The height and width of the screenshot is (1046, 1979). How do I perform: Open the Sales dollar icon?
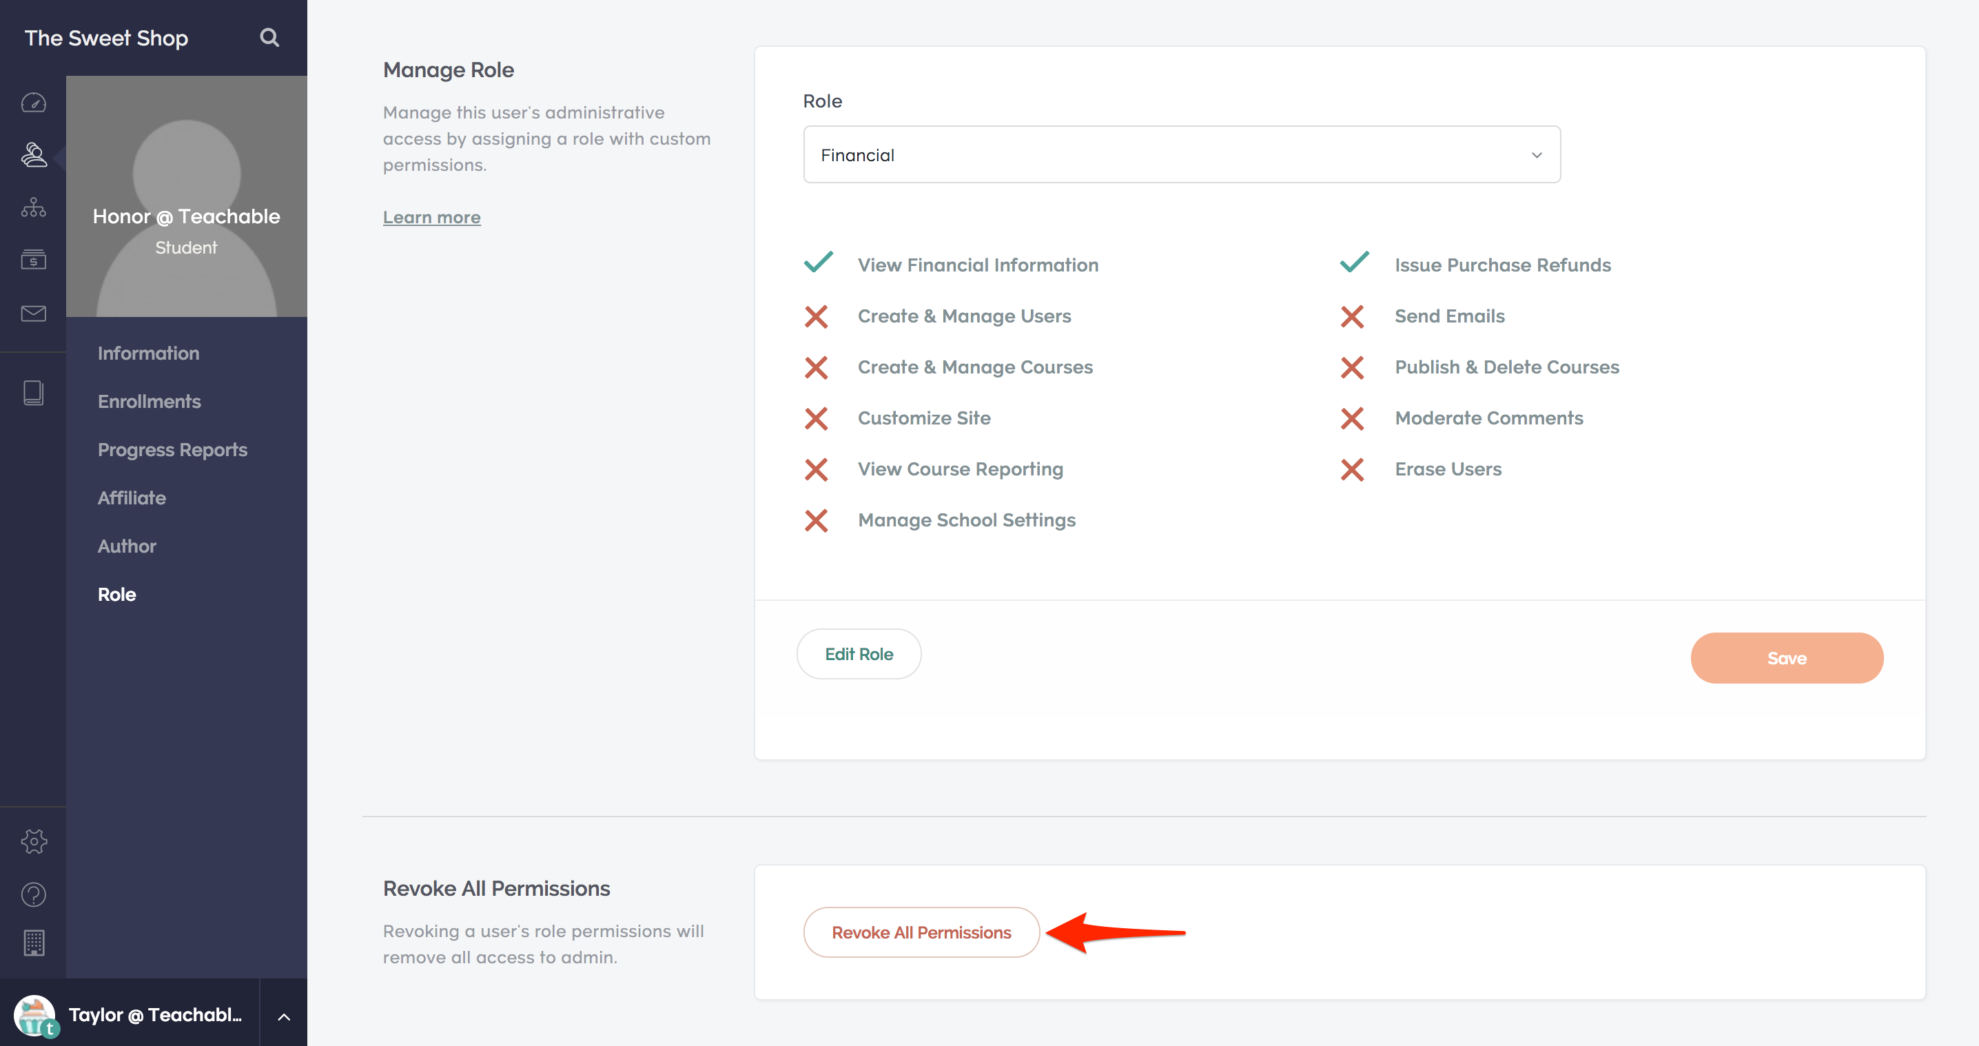tap(33, 260)
